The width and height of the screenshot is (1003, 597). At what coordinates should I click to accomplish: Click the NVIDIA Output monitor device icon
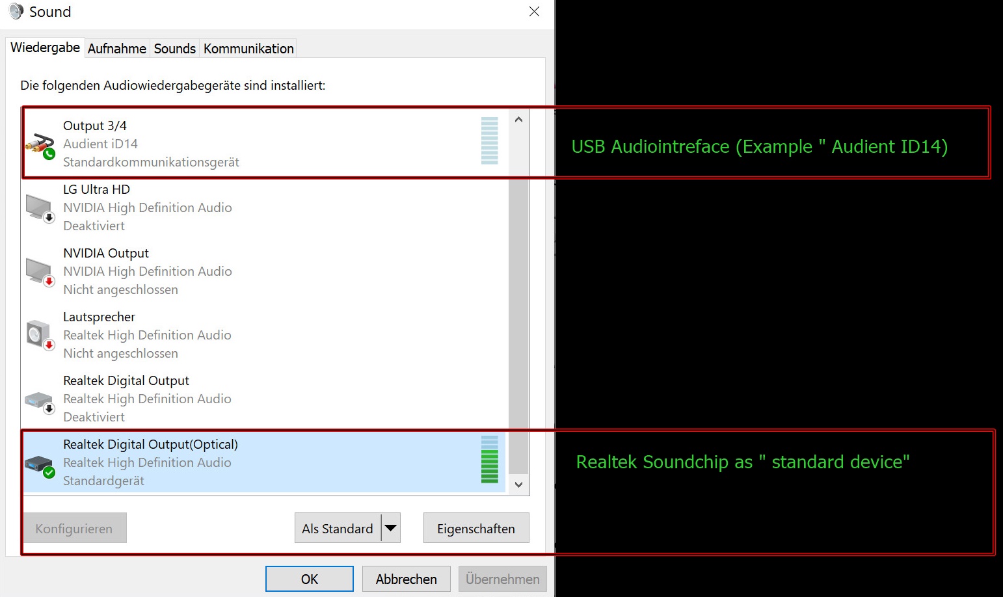(x=40, y=272)
